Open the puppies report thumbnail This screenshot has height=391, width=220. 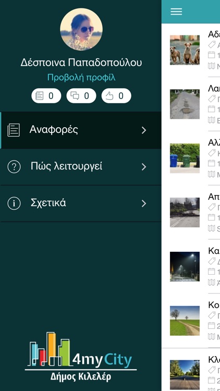pyautogui.click(x=185, y=50)
